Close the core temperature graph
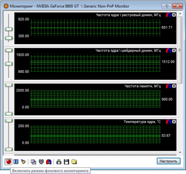Viewport: 186px width, 174px height. pos(174,122)
